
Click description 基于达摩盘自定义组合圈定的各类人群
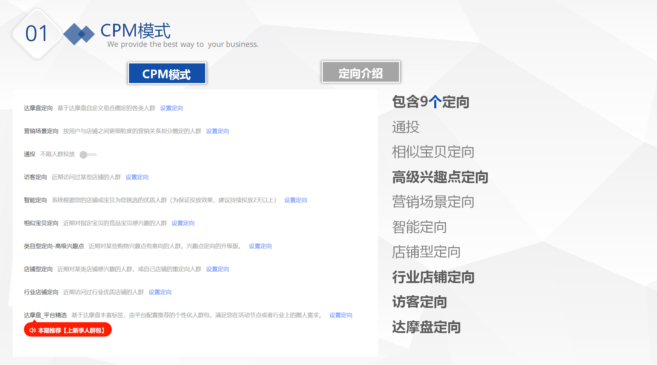[106, 108]
